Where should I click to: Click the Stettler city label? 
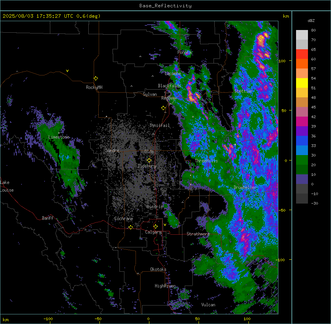(243, 91)
